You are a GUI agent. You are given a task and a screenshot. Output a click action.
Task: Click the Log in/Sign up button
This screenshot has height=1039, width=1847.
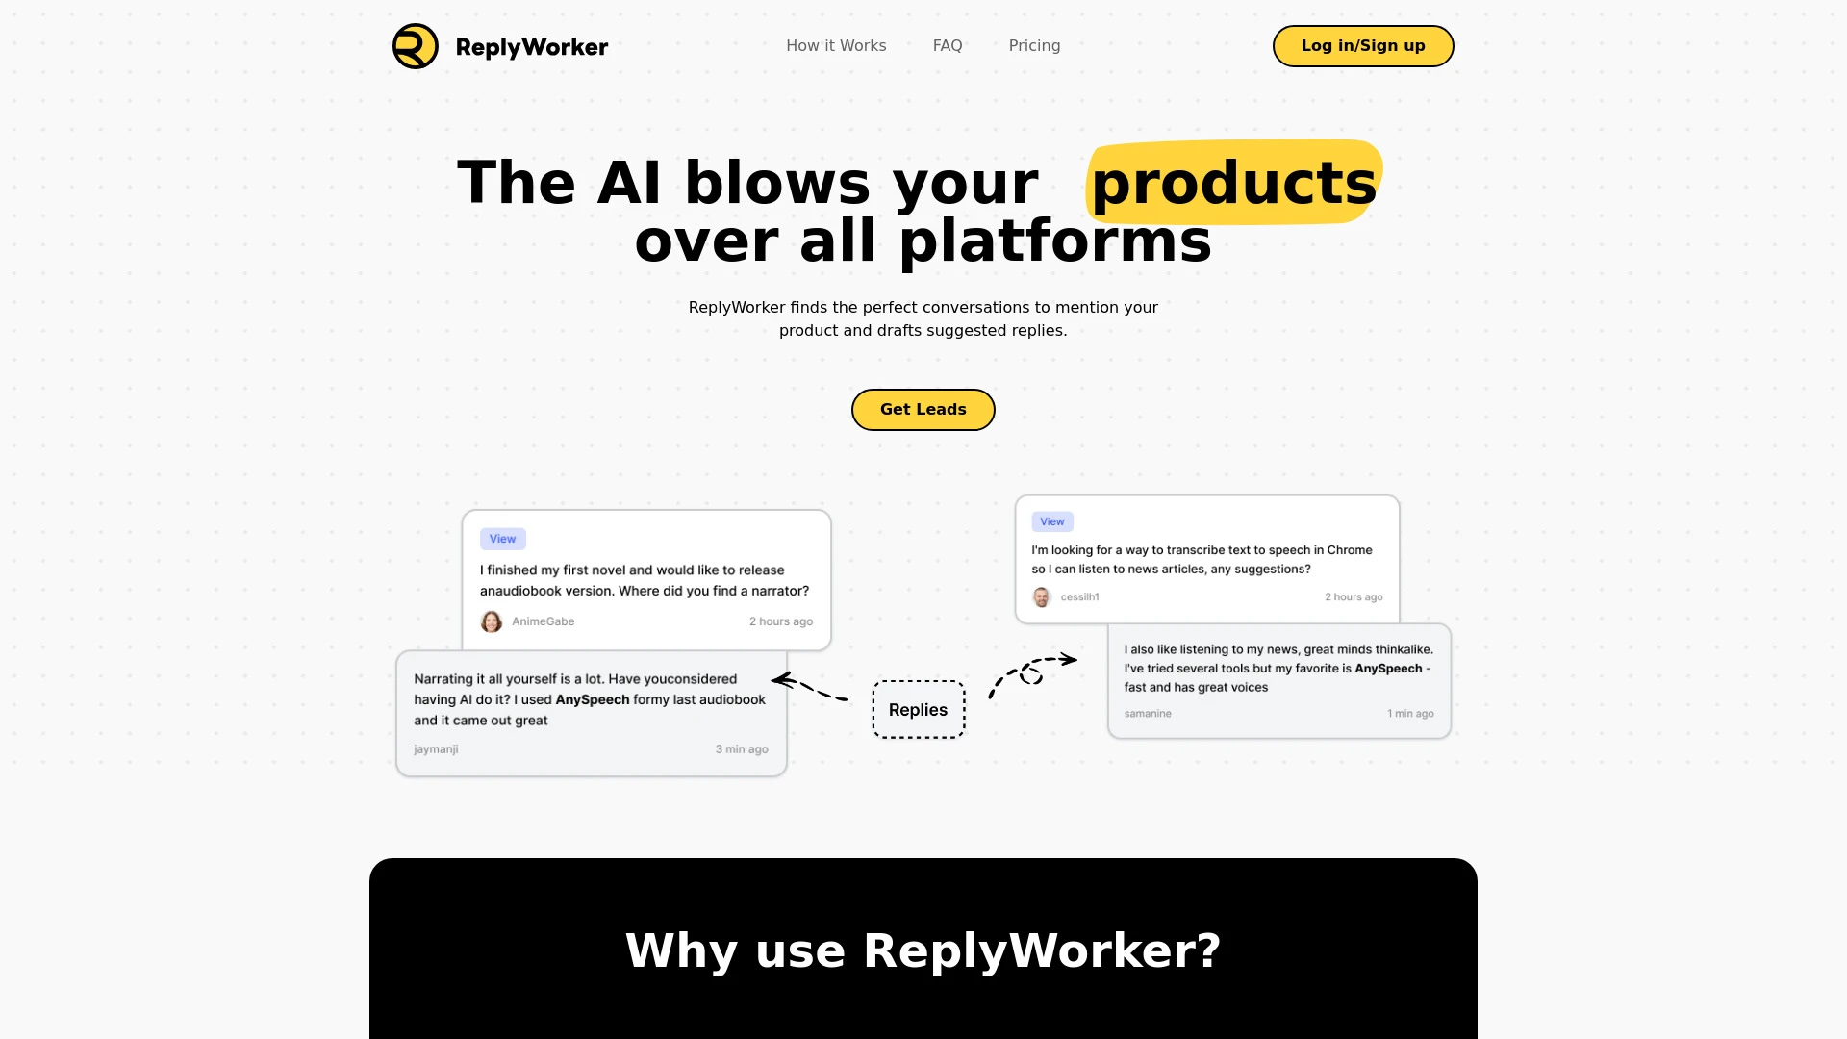pos(1362,45)
